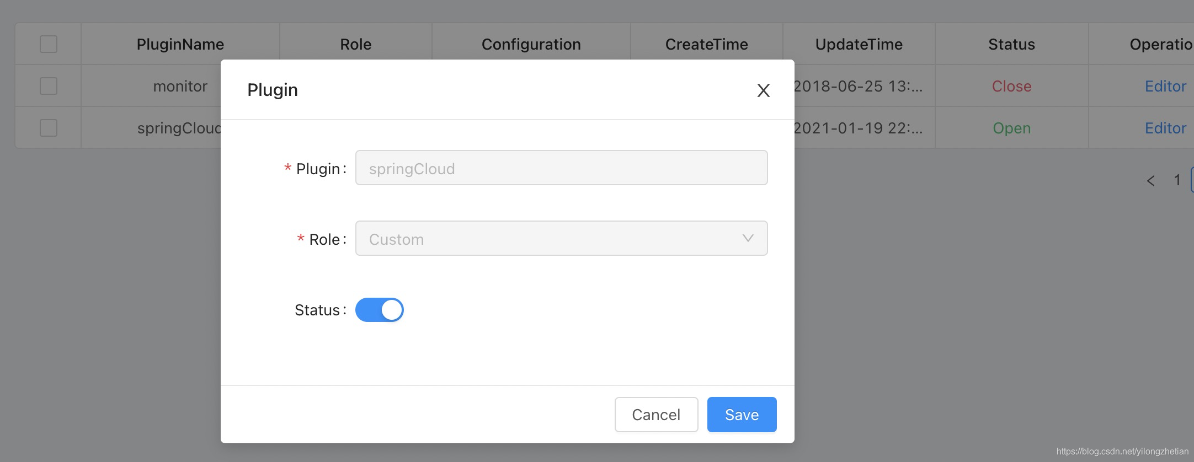Click the Status column header
This screenshot has width=1194, height=462.
(1011, 44)
